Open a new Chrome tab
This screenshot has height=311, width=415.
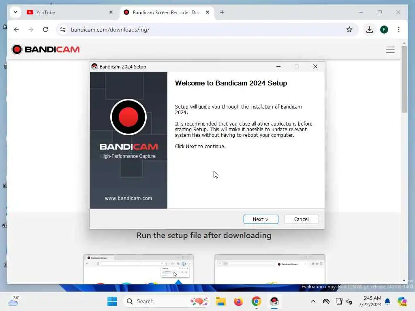tap(222, 12)
